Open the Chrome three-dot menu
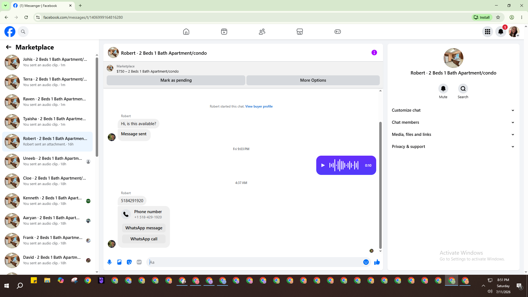The image size is (528, 297). click(522, 17)
